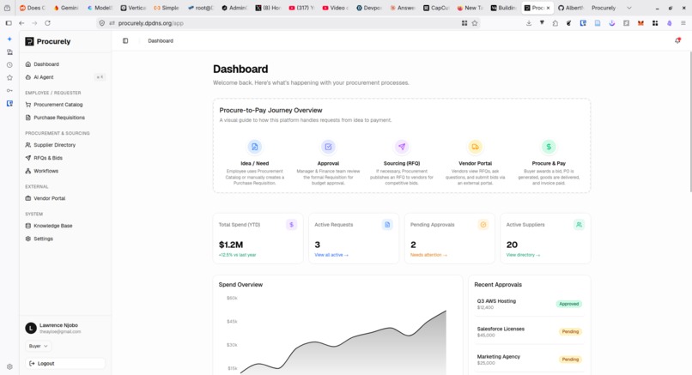
Task: Go to Purchase Requisitions
Action: point(55,118)
